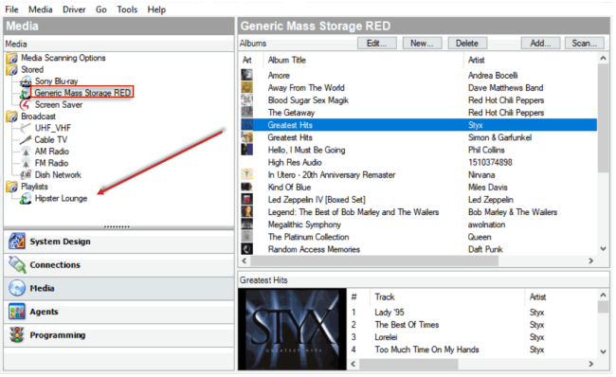Click the Scan... button
The height and width of the screenshot is (377, 616).
click(584, 44)
